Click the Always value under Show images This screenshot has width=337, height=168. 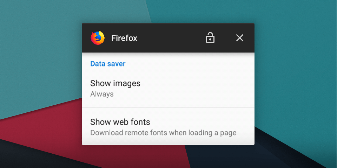click(102, 94)
